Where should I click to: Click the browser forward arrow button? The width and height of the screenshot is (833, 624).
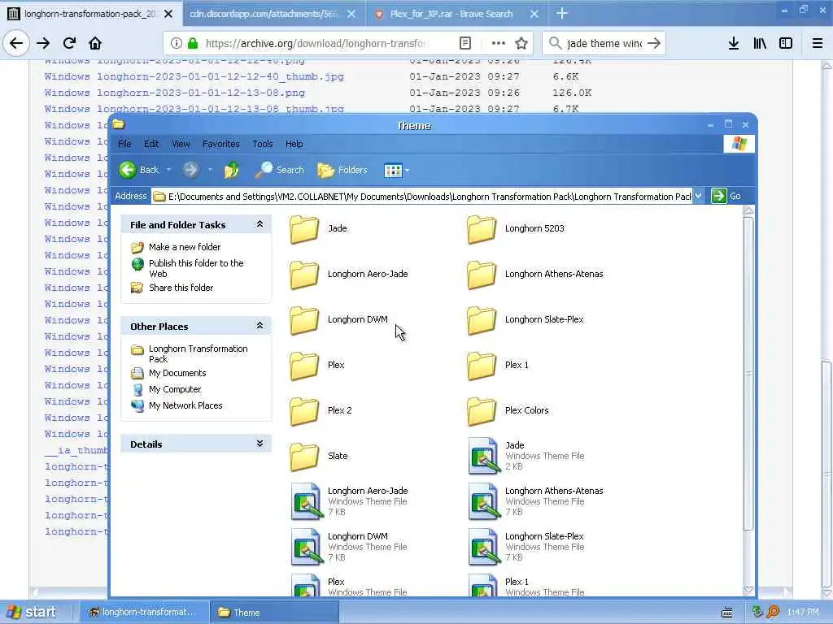43,43
